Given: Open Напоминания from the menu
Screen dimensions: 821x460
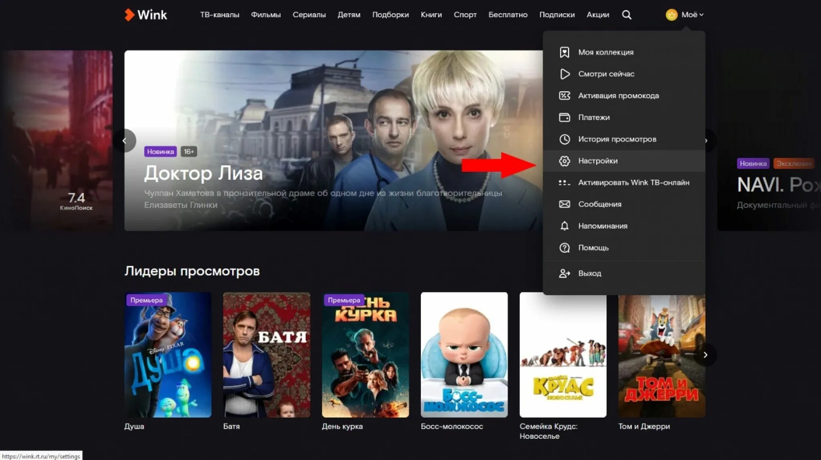Looking at the screenshot, I should [624, 226].
